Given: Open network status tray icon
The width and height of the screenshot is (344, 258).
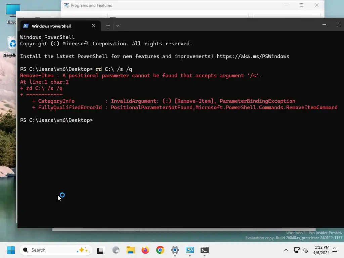Looking at the screenshot, I should pos(297,250).
